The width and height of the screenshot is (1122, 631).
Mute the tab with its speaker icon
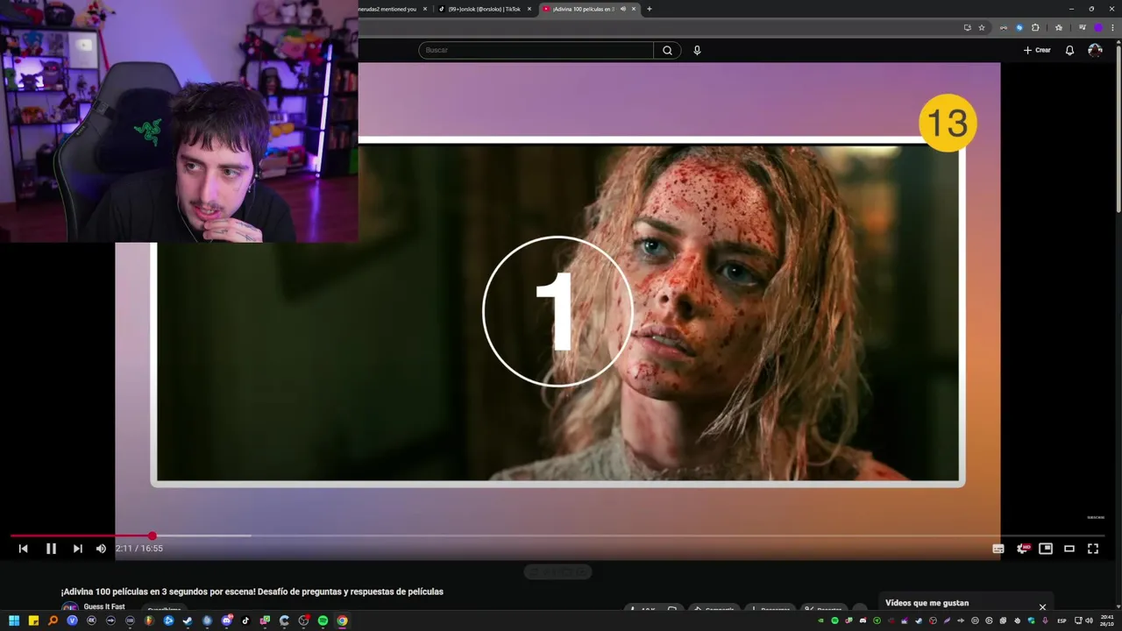tap(622, 9)
